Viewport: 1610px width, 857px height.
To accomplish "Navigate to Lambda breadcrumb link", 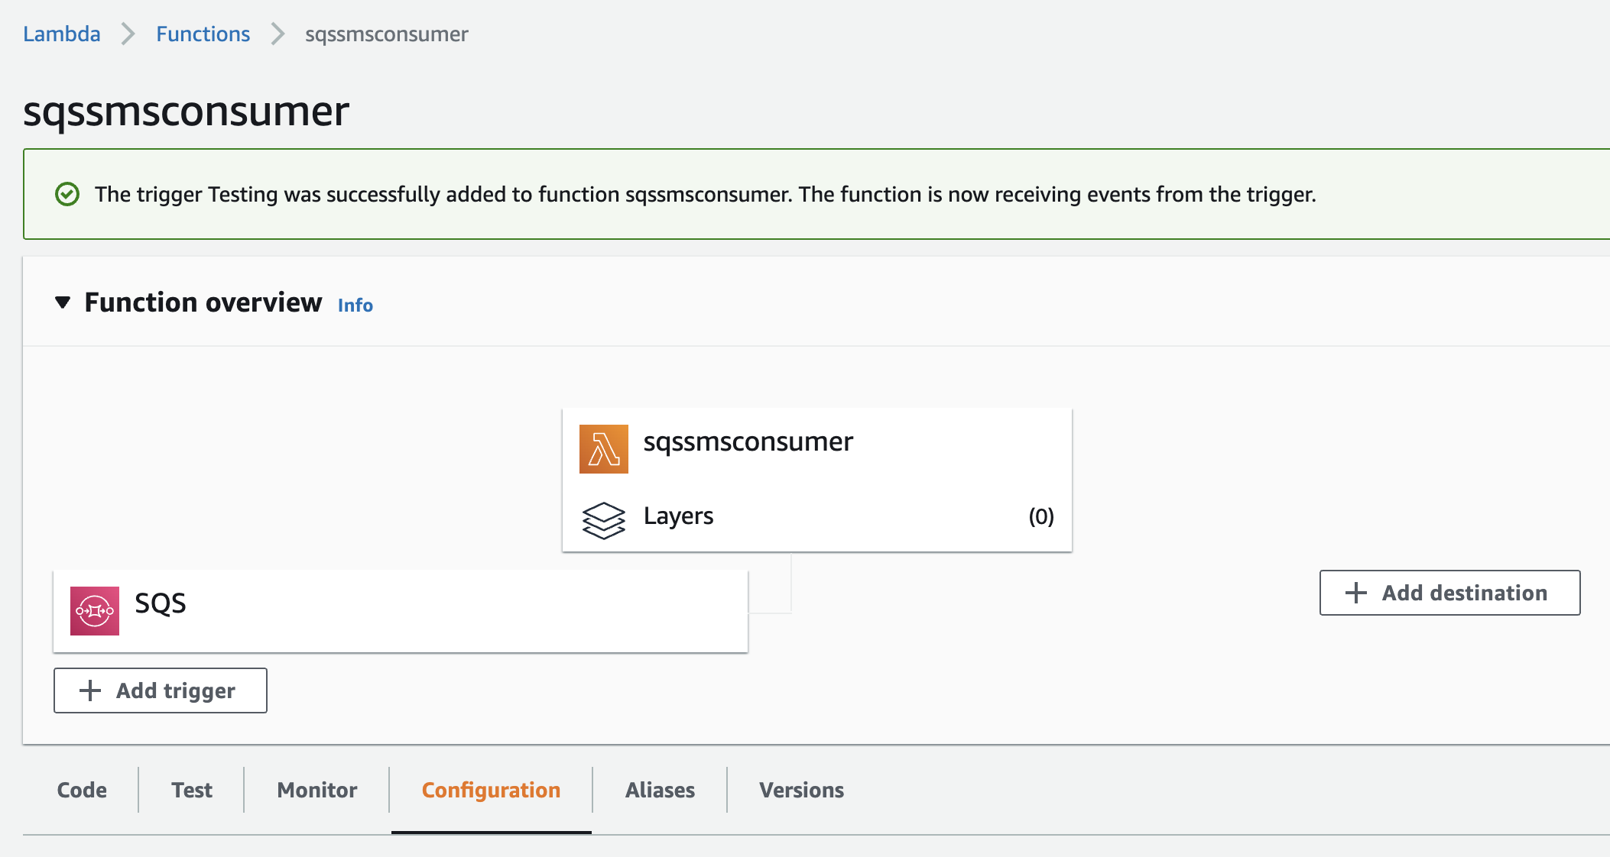I will 62,34.
